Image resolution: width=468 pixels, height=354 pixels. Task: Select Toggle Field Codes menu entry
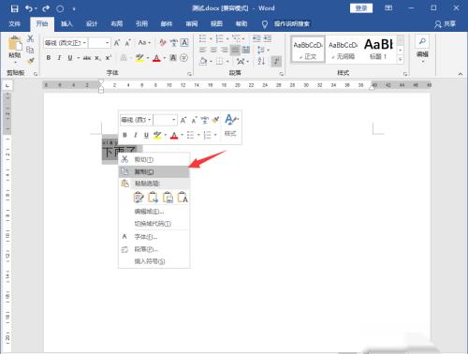coord(154,224)
